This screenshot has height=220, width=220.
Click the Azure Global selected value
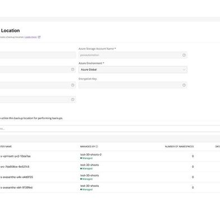[89, 70]
